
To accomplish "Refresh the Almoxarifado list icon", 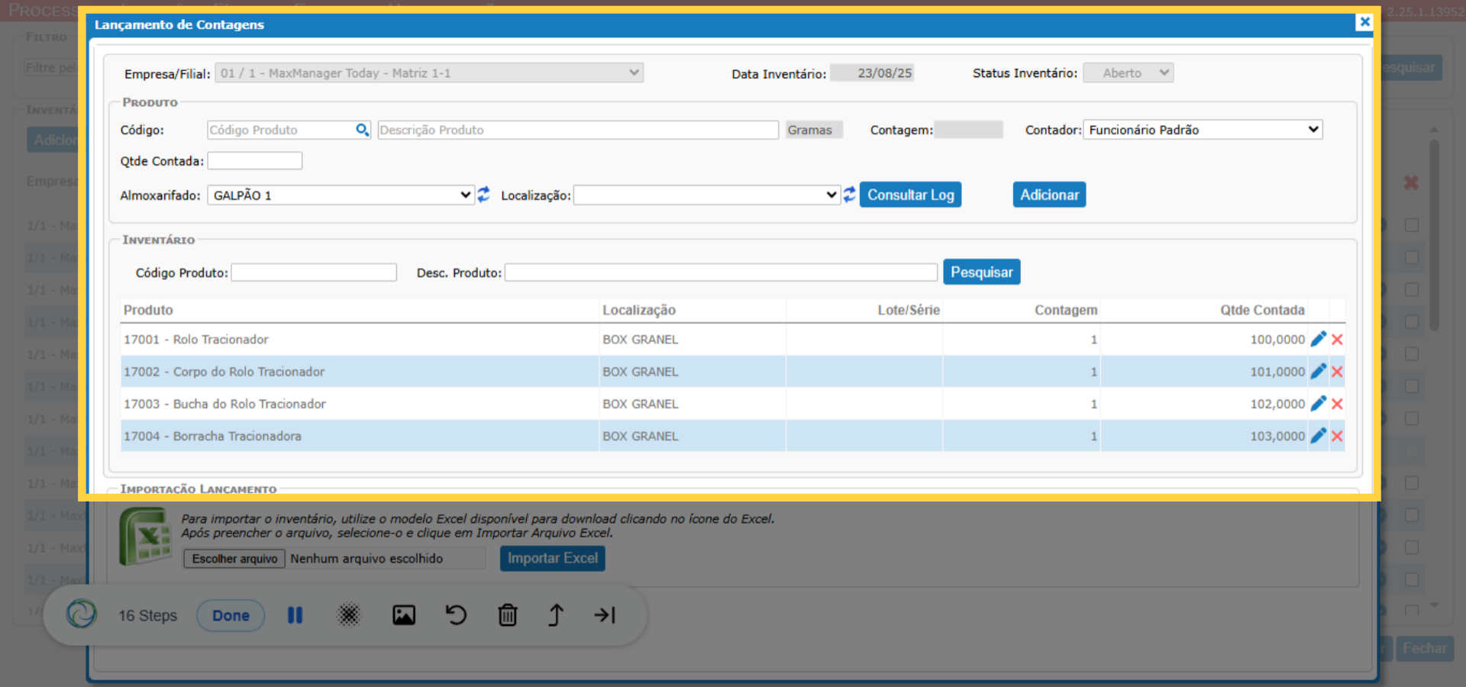I will [483, 195].
